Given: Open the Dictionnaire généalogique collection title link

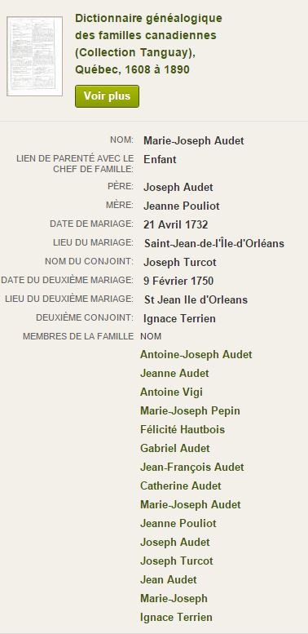Looking at the screenshot, I should tap(148, 44).
